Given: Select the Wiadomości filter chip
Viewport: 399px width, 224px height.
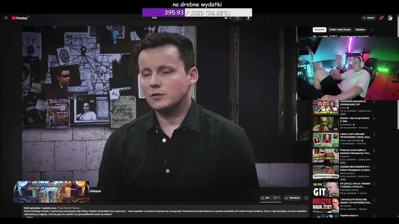Looking at the screenshot, I should 361,30.
